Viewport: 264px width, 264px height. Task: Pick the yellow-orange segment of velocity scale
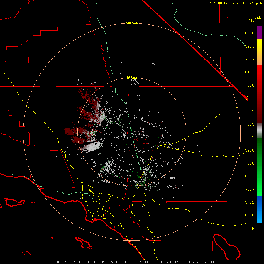tap(259, 52)
